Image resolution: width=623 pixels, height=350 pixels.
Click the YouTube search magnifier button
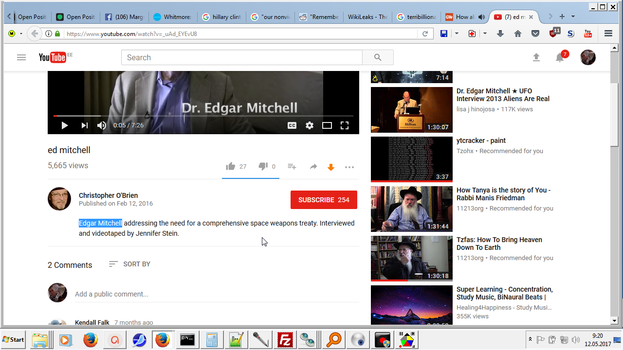click(378, 57)
